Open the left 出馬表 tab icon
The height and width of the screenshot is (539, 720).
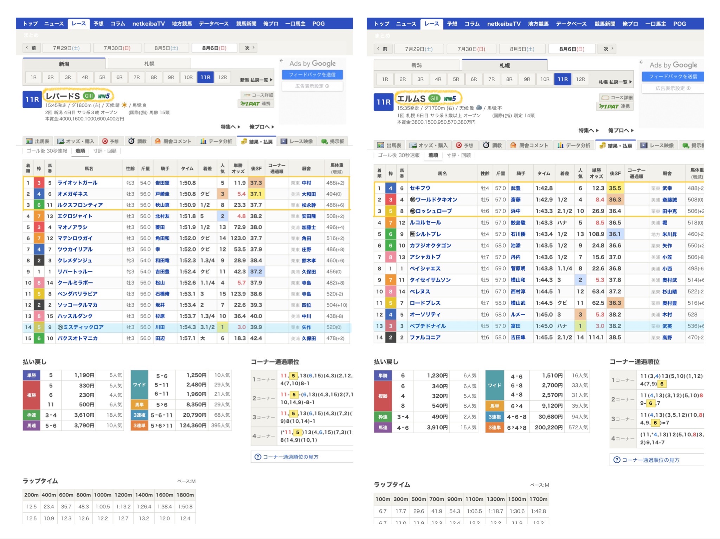pyautogui.click(x=30, y=141)
